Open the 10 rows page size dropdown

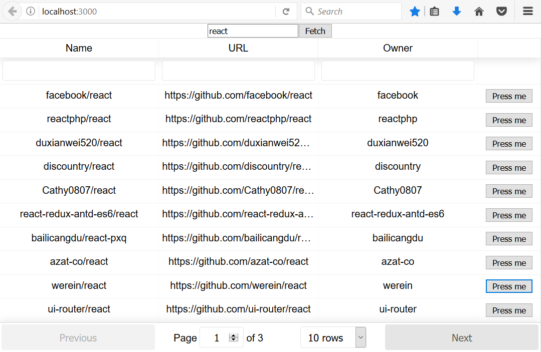333,337
